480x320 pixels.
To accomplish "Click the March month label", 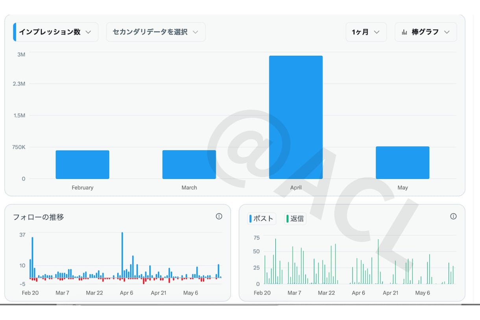I will tap(189, 188).
